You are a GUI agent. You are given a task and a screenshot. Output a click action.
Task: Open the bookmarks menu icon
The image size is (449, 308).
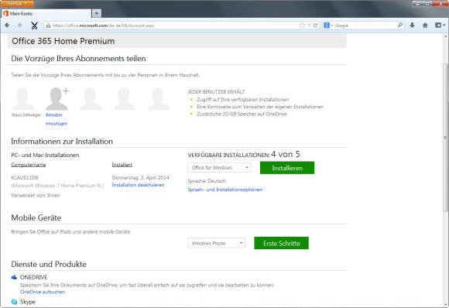(x=440, y=26)
